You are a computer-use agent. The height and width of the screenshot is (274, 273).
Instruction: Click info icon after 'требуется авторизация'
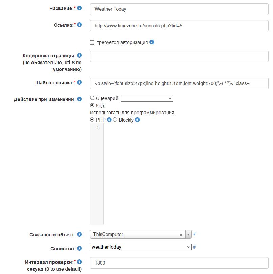pos(152,42)
